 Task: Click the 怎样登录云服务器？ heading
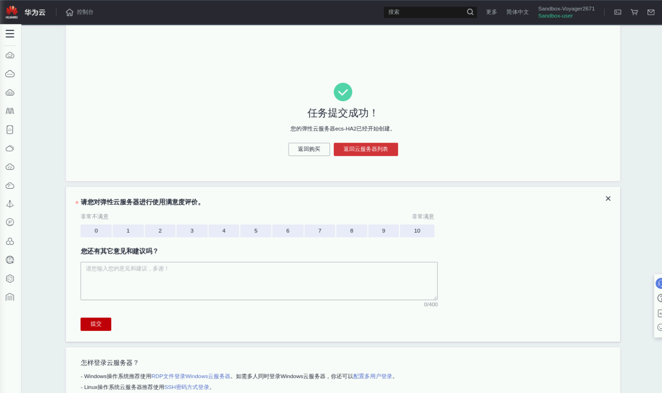pyautogui.click(x=110, y=363)
